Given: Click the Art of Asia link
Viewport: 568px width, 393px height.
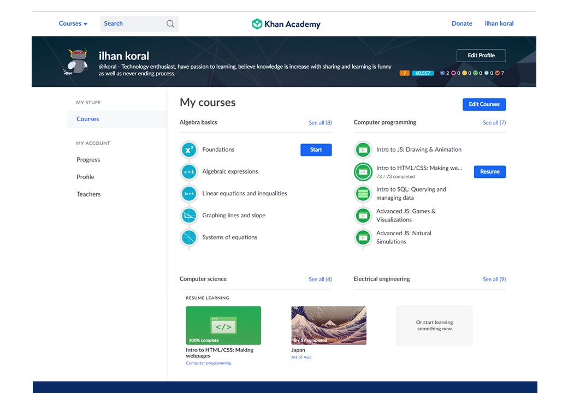Looking at the screenshot, I should pos(301,357).
